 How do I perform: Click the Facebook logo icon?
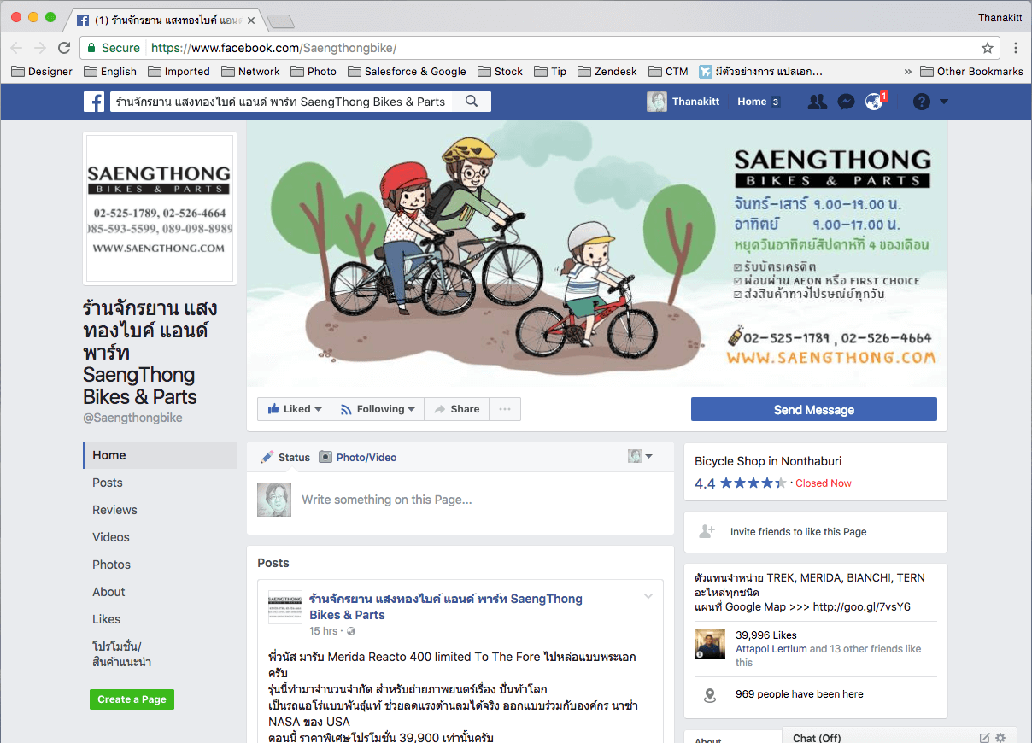[94, 102]
